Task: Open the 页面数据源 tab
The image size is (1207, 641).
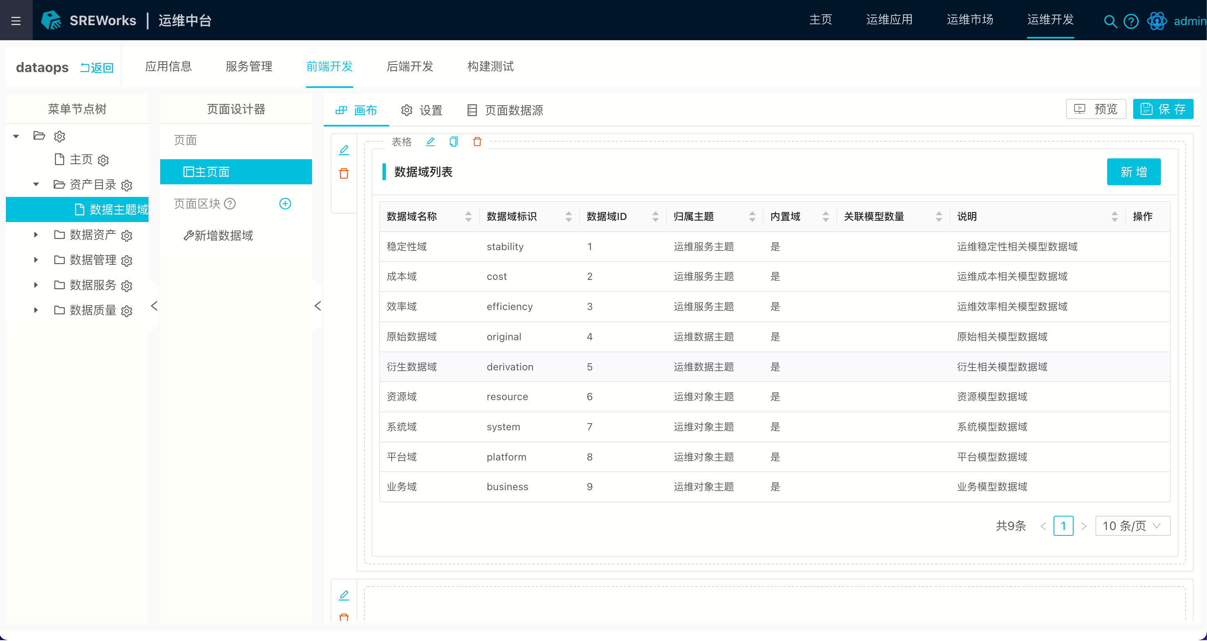Action: click(505, 110)
